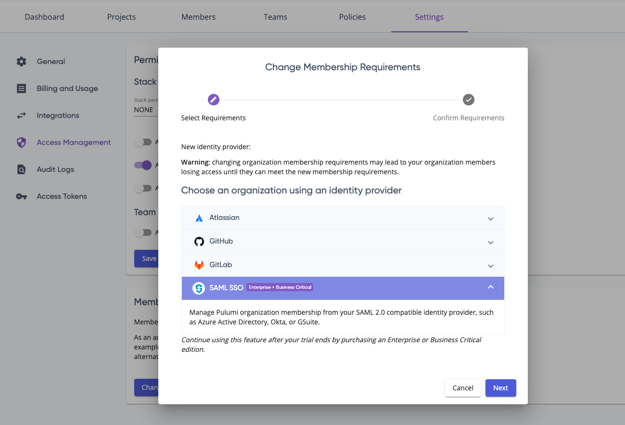Screen dimensions: 625x425
Task: Click the Atlassian logo icon
Action: pos(199,218)
